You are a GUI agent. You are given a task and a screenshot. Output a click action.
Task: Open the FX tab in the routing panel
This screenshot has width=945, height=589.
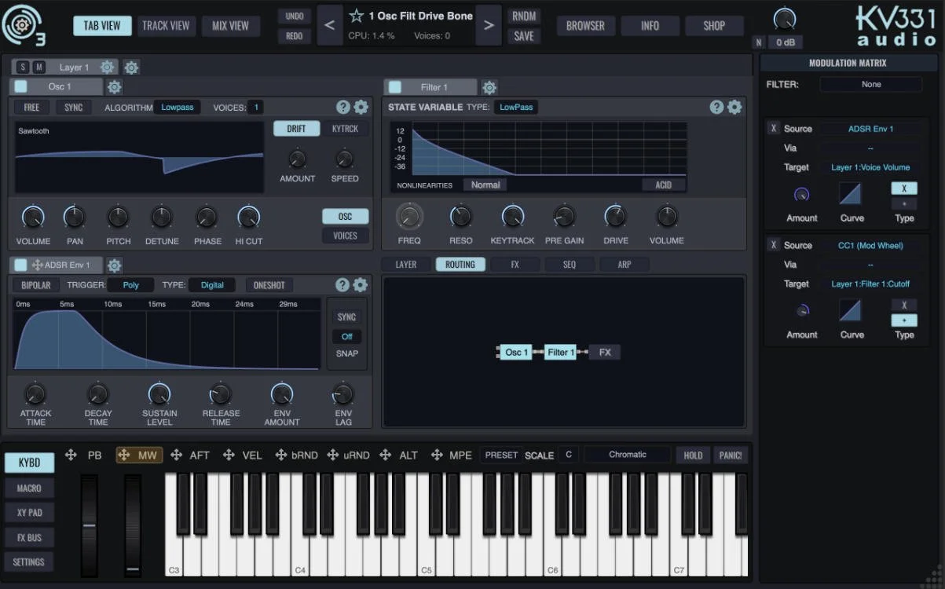pos(515,264)
